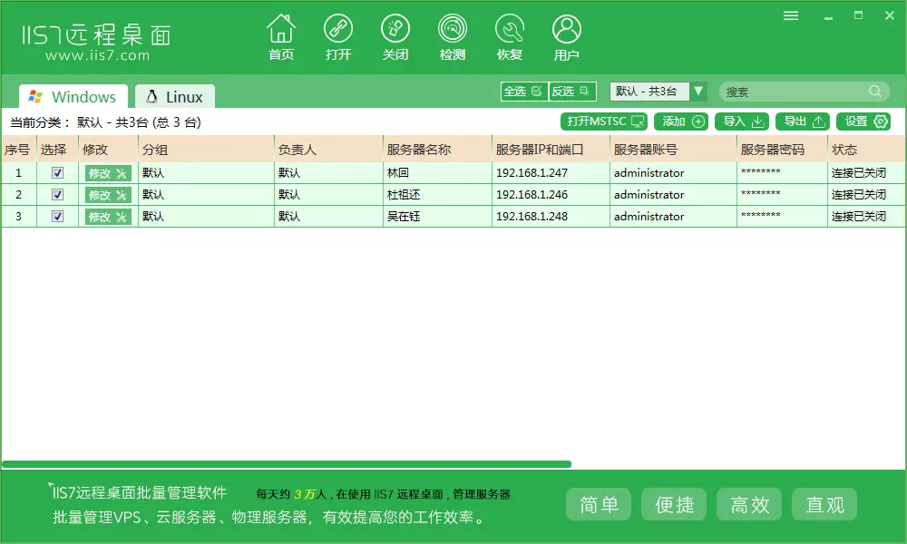The image size is (907, 544).
Task: Click 修改 edit for server 杜祖还
Action: tap(108, 195)
